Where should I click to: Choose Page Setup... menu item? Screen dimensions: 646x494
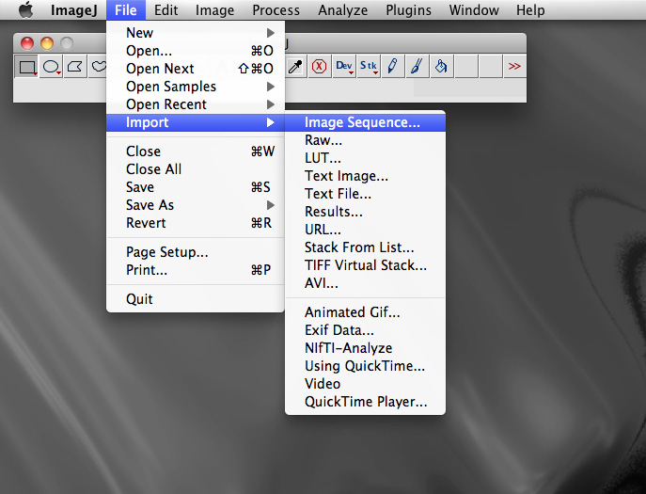click(196, 252)
